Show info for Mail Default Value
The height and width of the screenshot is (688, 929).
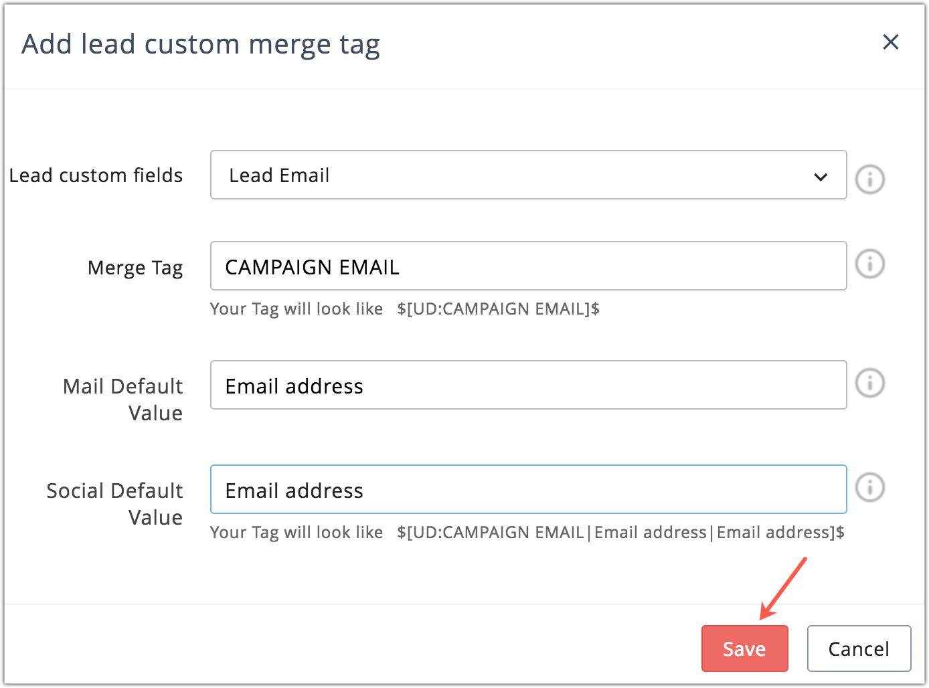tap(870, 383)
